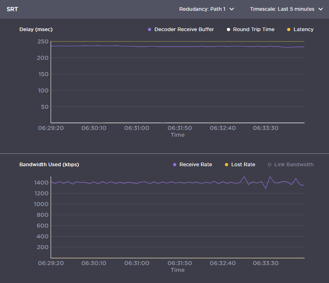Click the 1400 value on Bandwidth y-axis
This screenshot has height=283, width=329.
(41, 183)
